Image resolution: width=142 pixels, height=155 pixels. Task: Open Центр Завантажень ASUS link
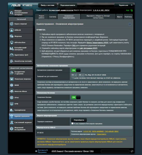point(97,43)
